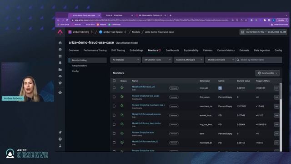The width and height of the screenshot is (291, 164).
Task: Open options menu for term row
Action: click(277, 133)
